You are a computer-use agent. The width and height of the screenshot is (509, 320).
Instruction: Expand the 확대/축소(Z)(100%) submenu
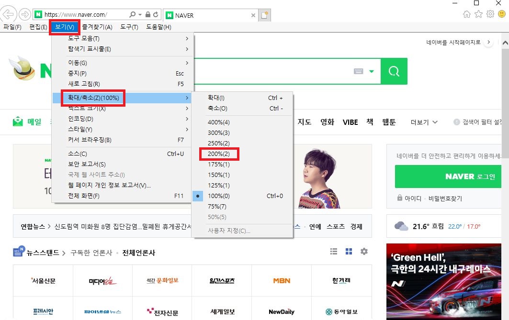tap(123, 98)
